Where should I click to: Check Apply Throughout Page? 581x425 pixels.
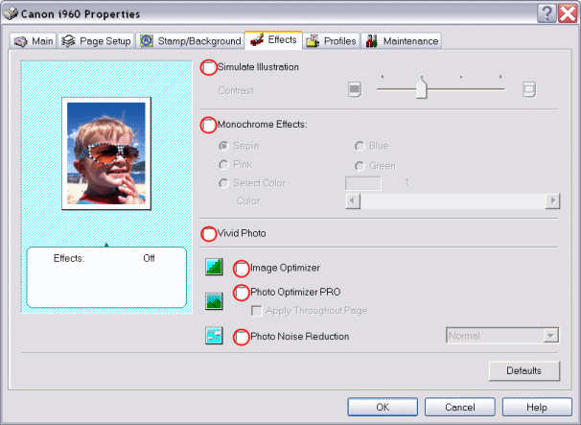[x=256, y=311]
